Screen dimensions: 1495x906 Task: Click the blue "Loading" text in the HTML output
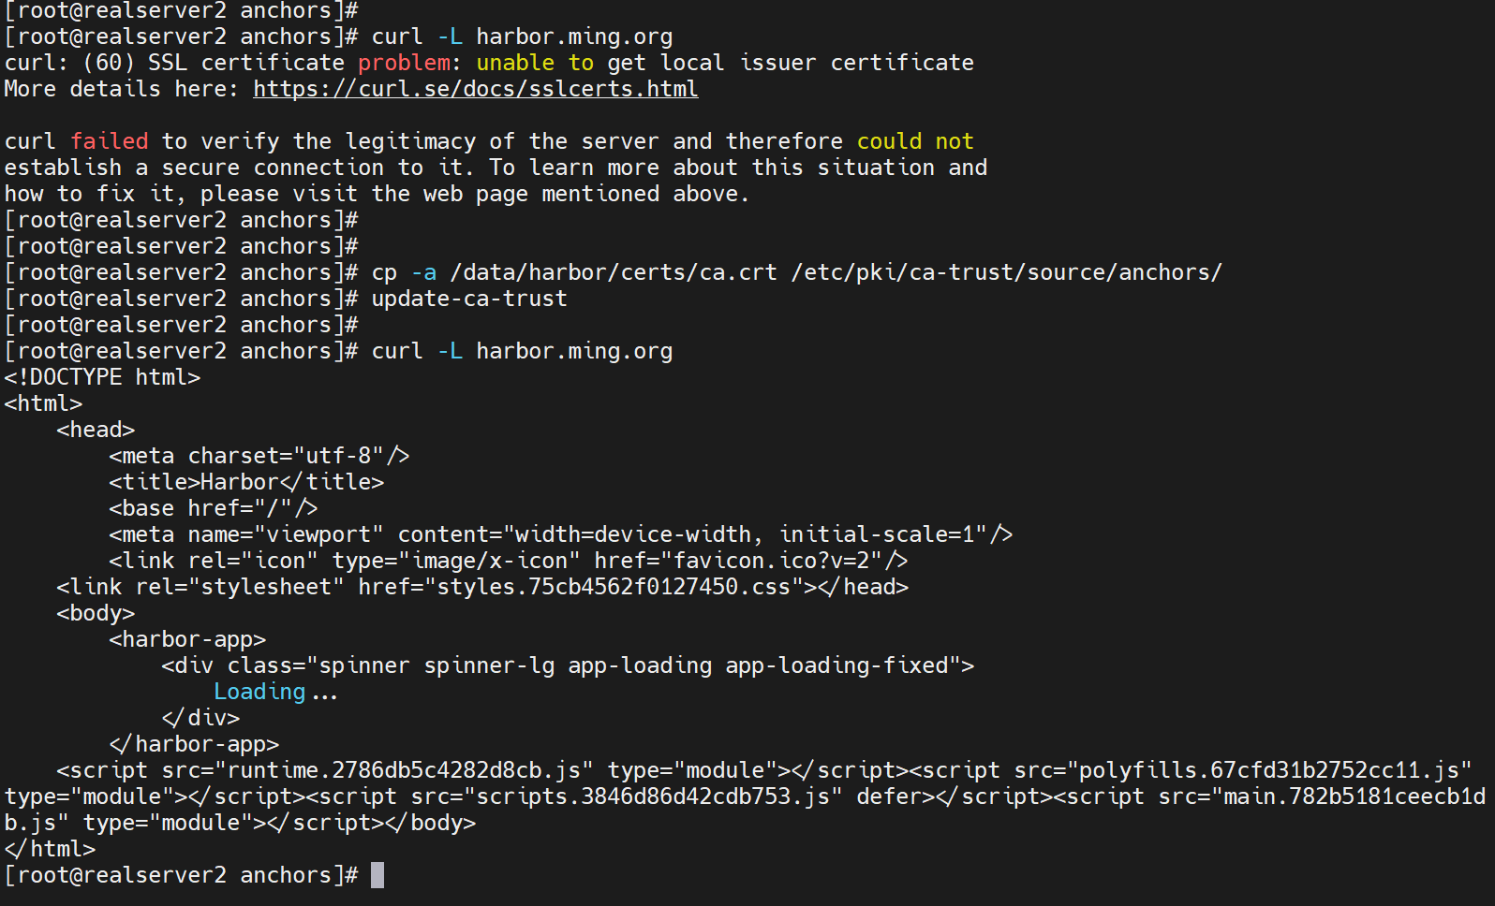tap(259, 692)
